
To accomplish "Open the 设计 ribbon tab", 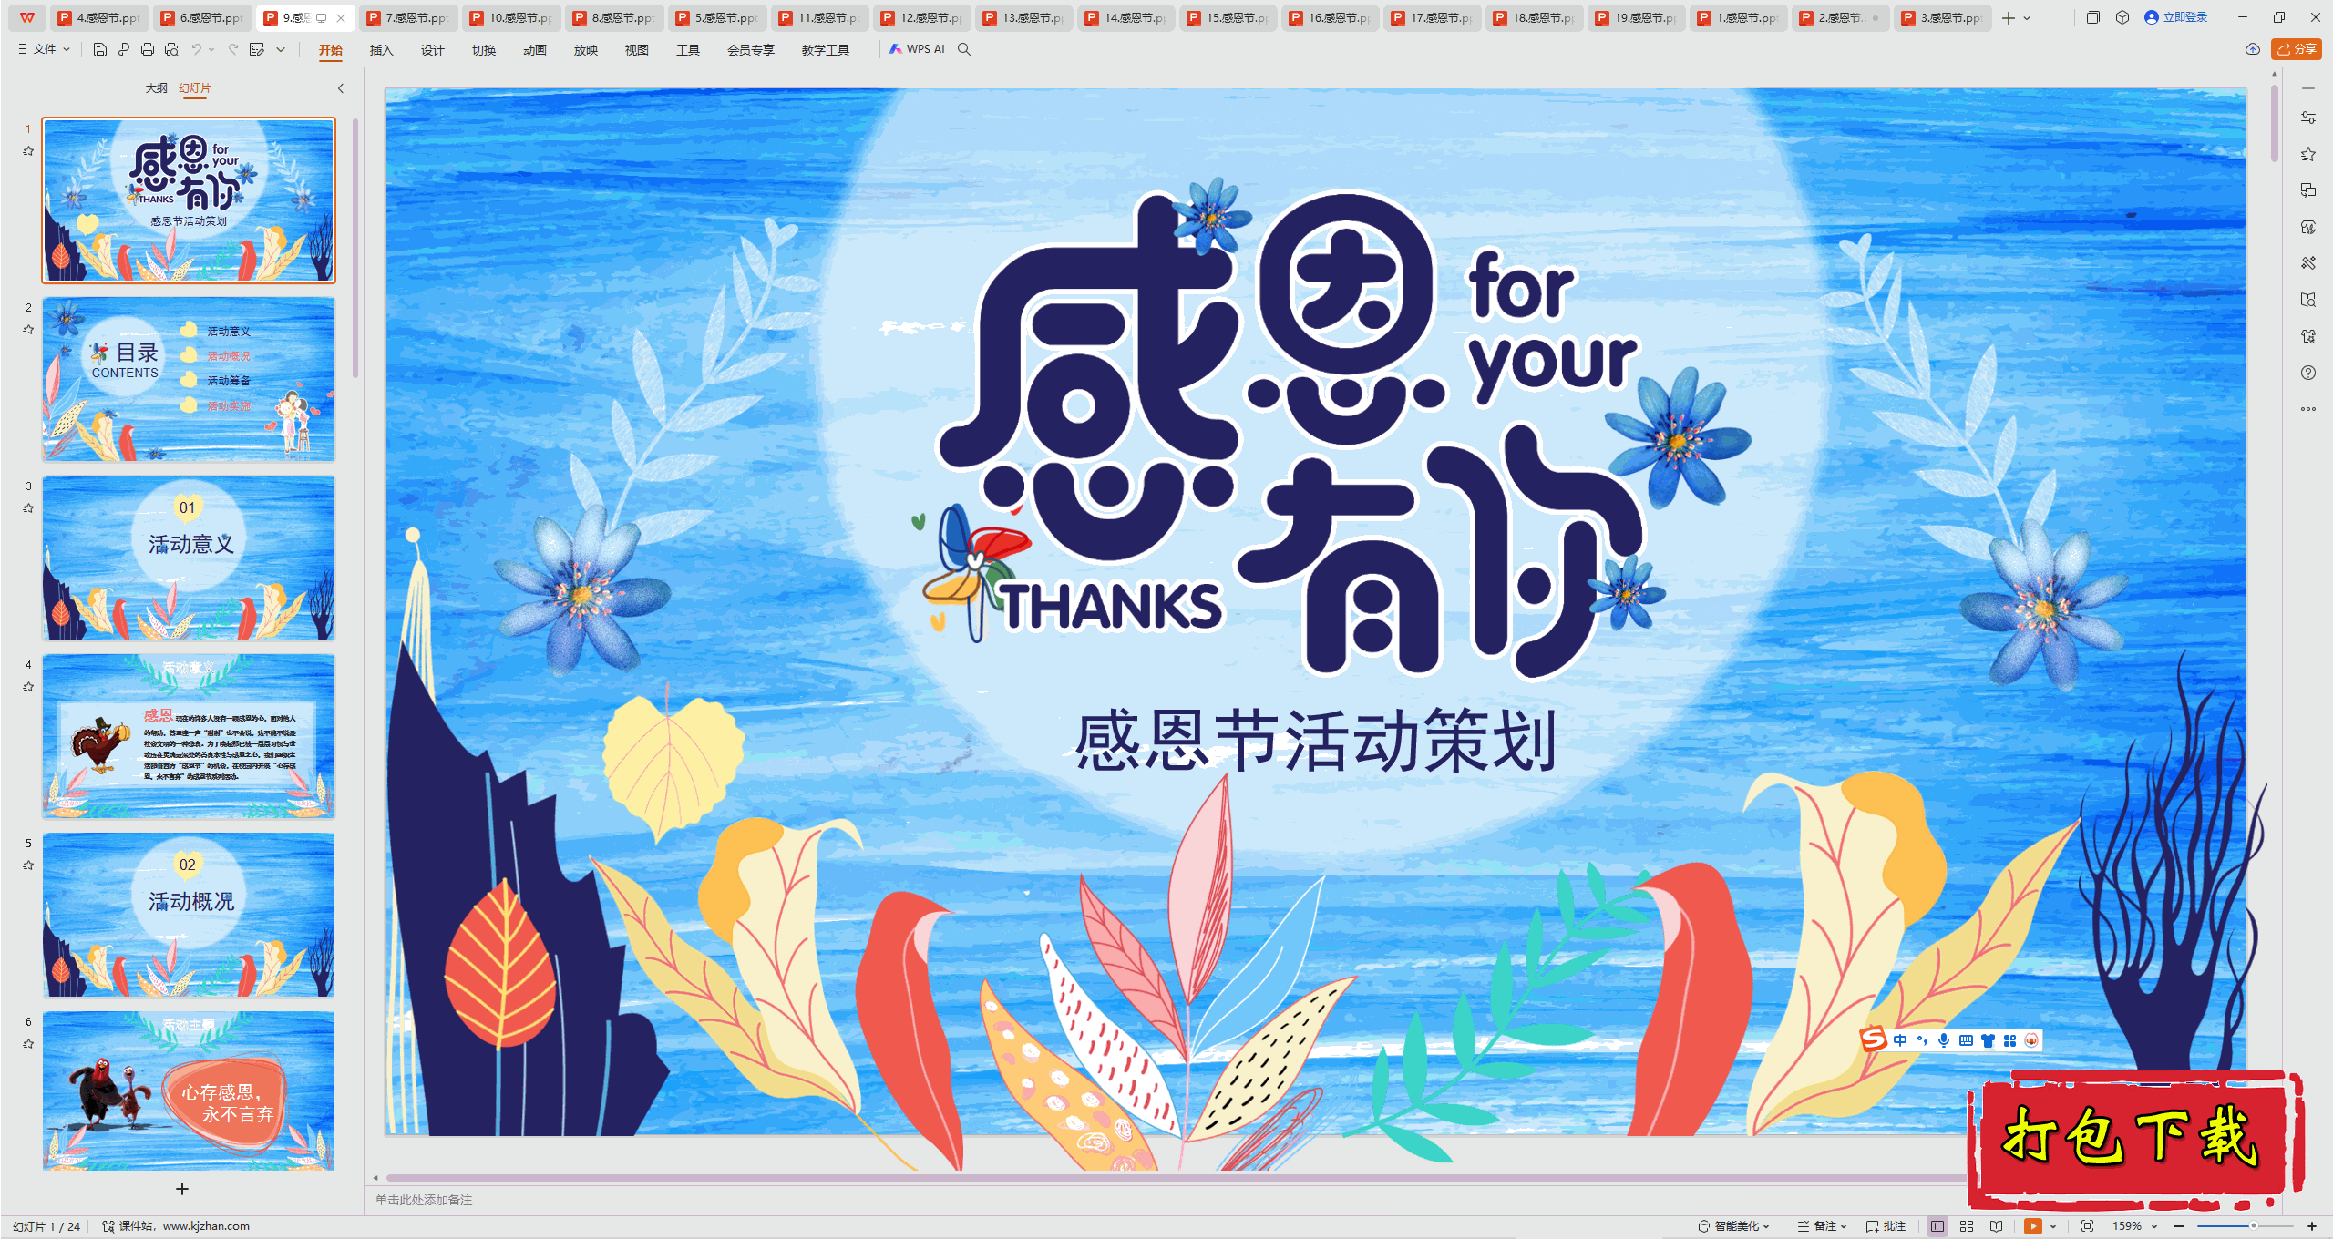I will [432, 50].
